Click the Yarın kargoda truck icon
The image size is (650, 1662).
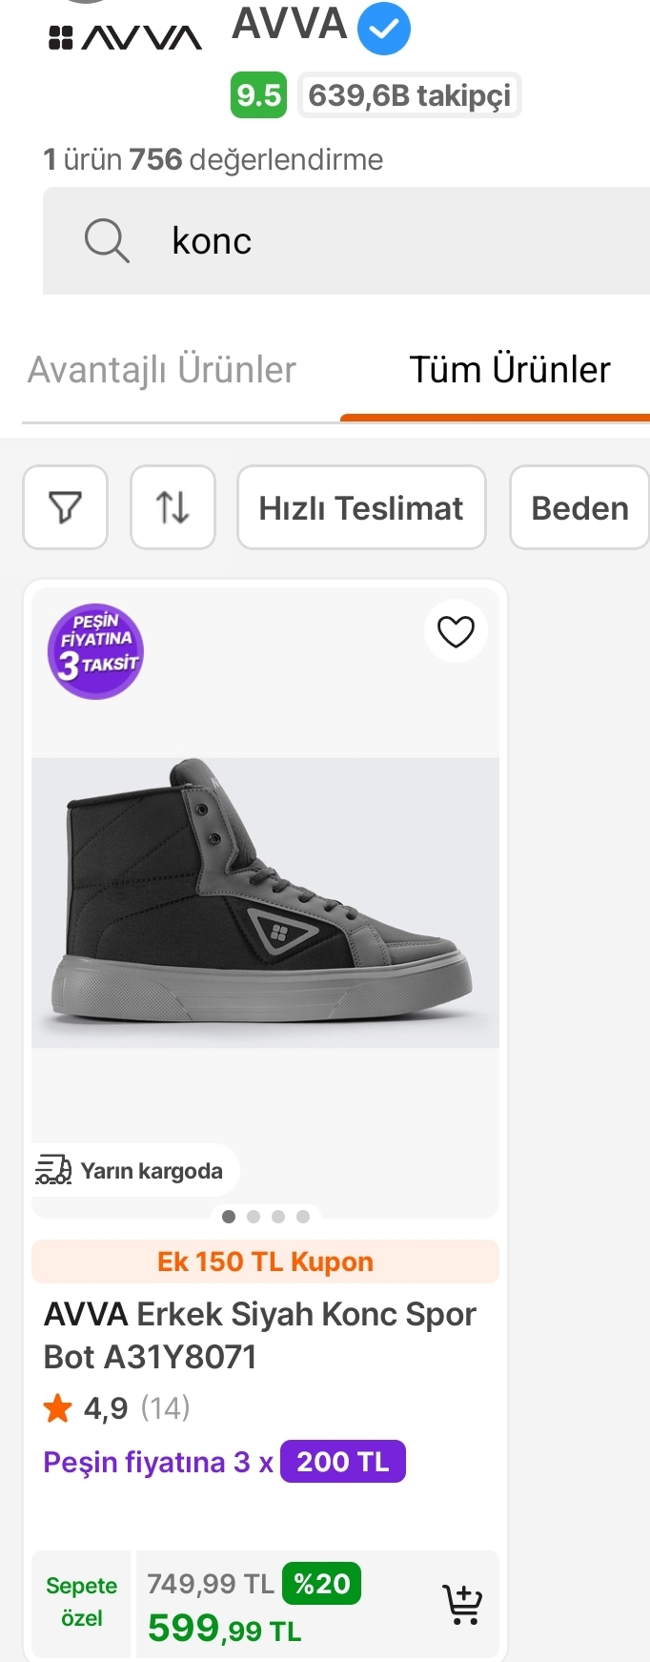point(53,1170)
